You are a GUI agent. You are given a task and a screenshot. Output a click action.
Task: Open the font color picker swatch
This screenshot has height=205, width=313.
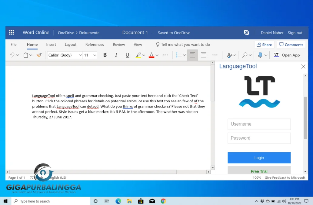(152, 55)
